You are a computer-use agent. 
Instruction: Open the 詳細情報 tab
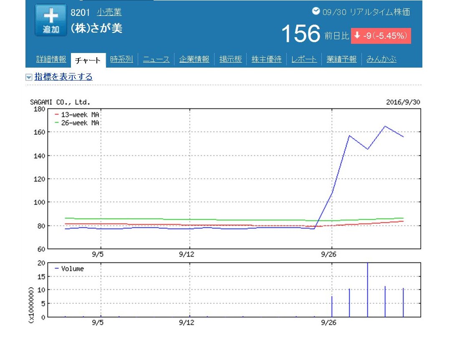(51, 59)
